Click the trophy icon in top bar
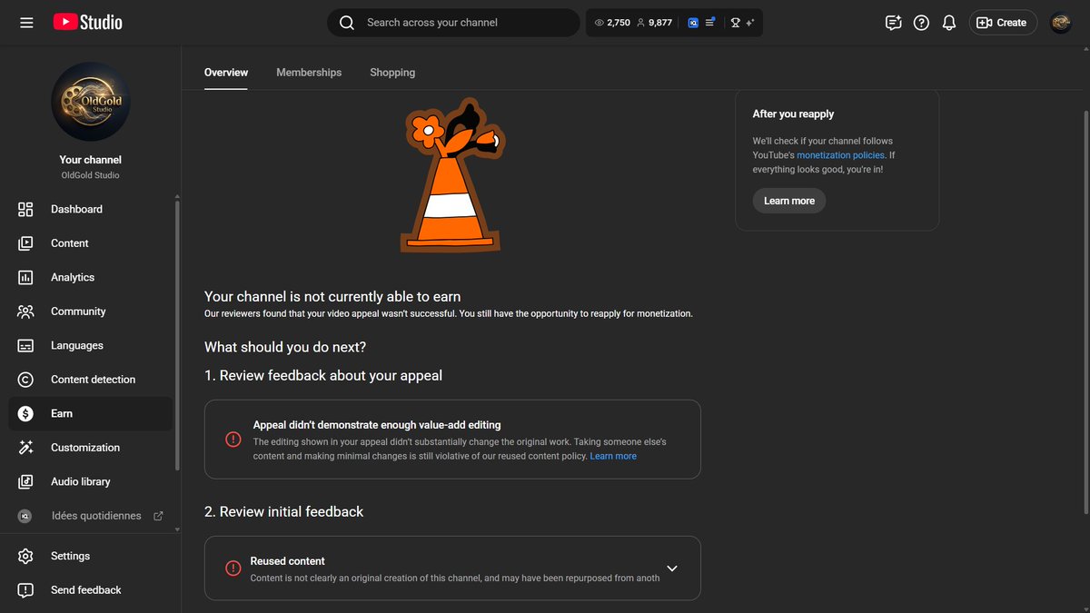 tap(735, 23)
